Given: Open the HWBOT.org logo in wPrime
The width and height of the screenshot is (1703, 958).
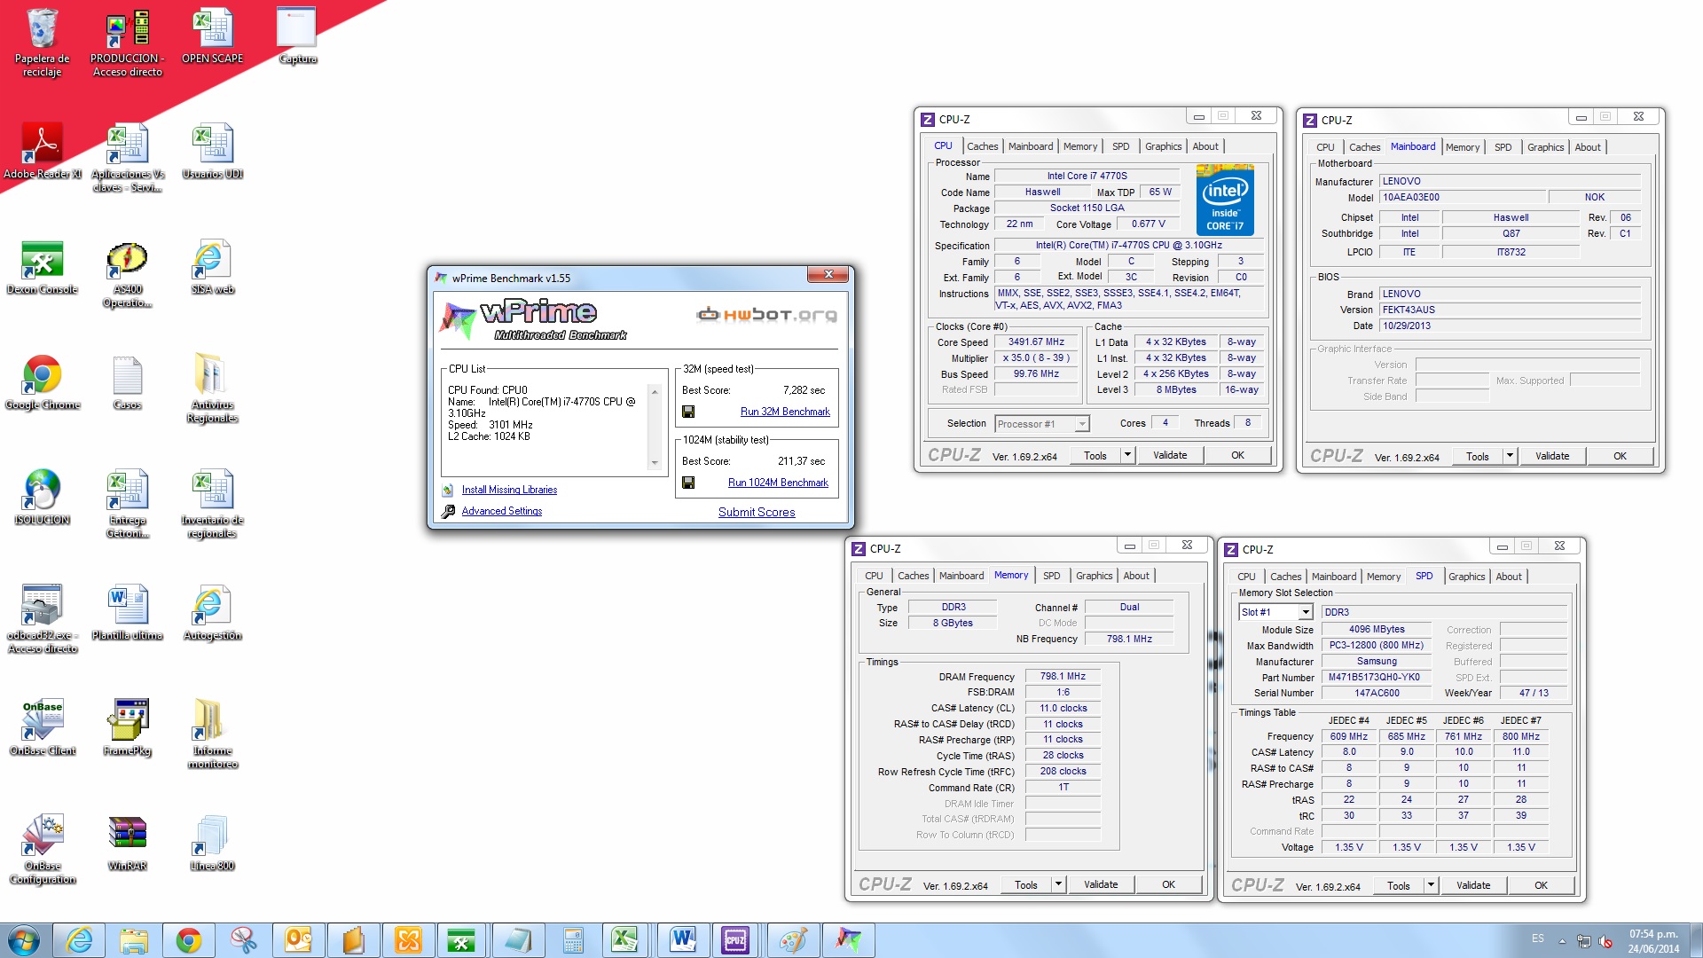Looking at the screenshot, I should (766, 315).
